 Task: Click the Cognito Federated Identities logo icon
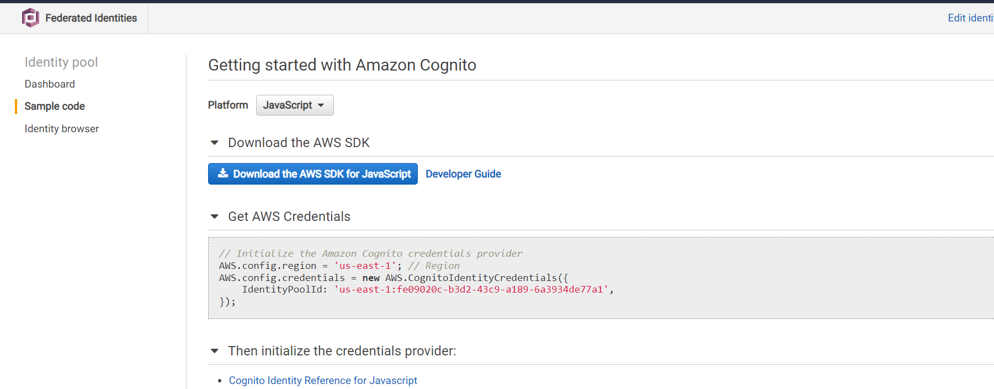pyautogui.click(x=30, y=18)
